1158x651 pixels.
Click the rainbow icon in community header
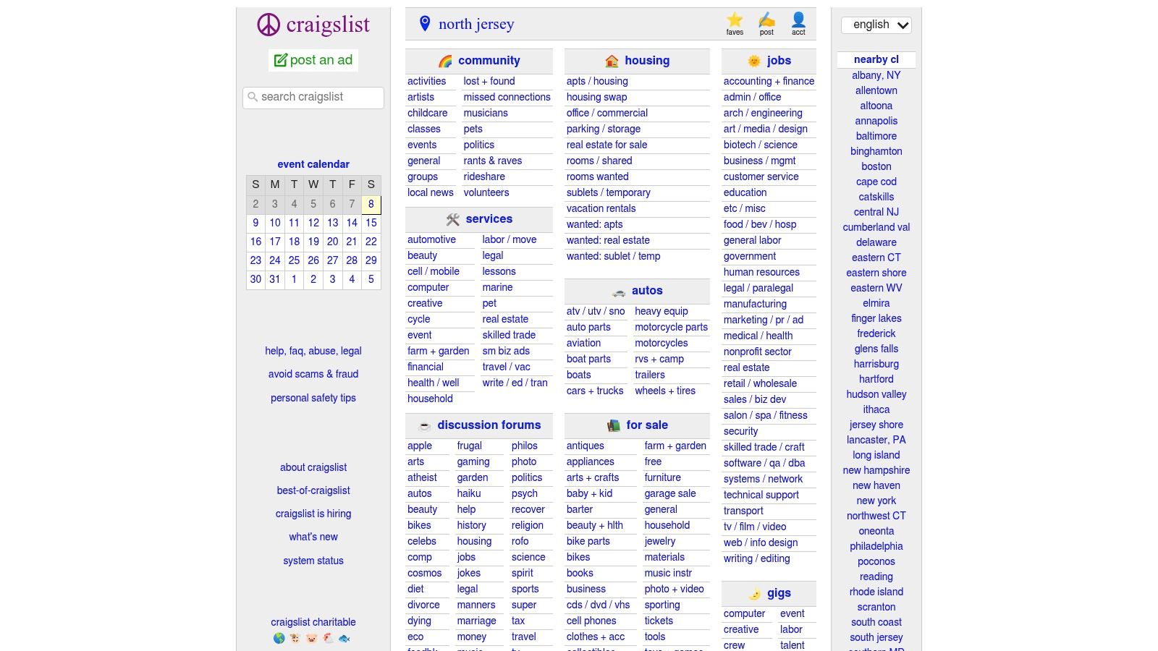pos(445,61)
